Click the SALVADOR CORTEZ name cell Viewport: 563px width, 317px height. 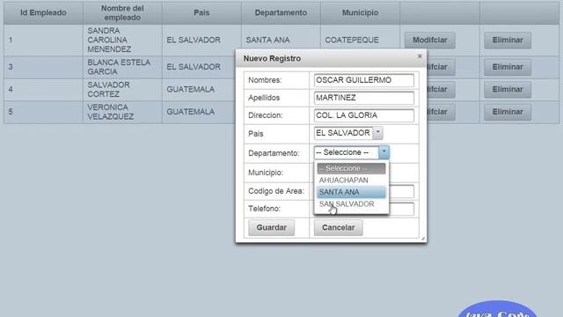122,89
